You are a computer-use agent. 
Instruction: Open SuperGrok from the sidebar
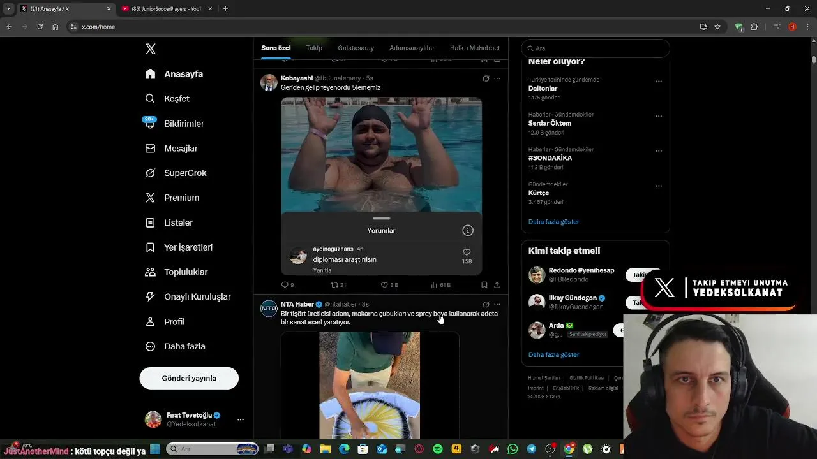[176, 173]
